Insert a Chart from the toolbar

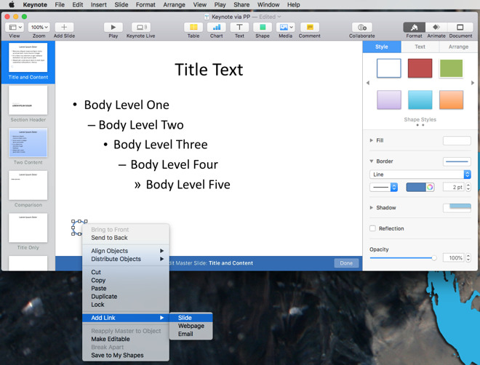217,27
